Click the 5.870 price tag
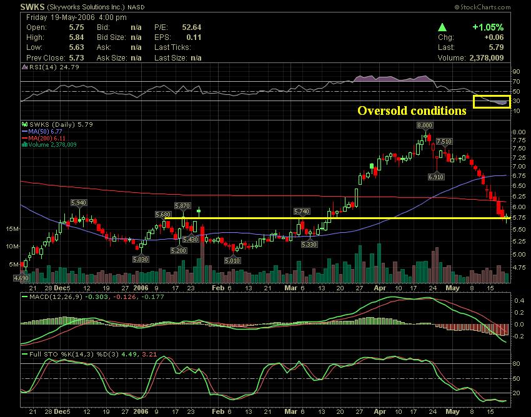This screenshot has height=417, width=531. [182, 206]
